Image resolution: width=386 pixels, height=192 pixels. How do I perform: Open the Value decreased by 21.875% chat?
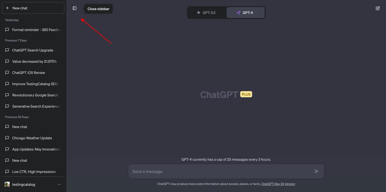pyautogui.click(x=33, y=61)
